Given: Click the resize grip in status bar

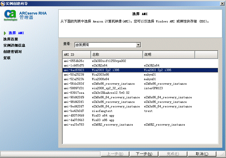Looking at the screenshot, I should click(223, 155).
